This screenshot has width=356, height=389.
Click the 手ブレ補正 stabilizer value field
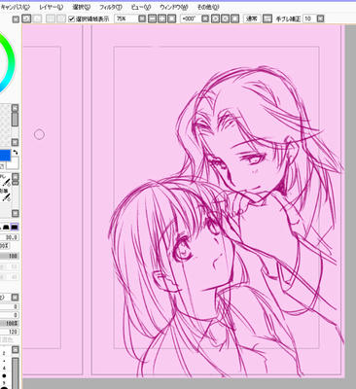coord(309,18)
